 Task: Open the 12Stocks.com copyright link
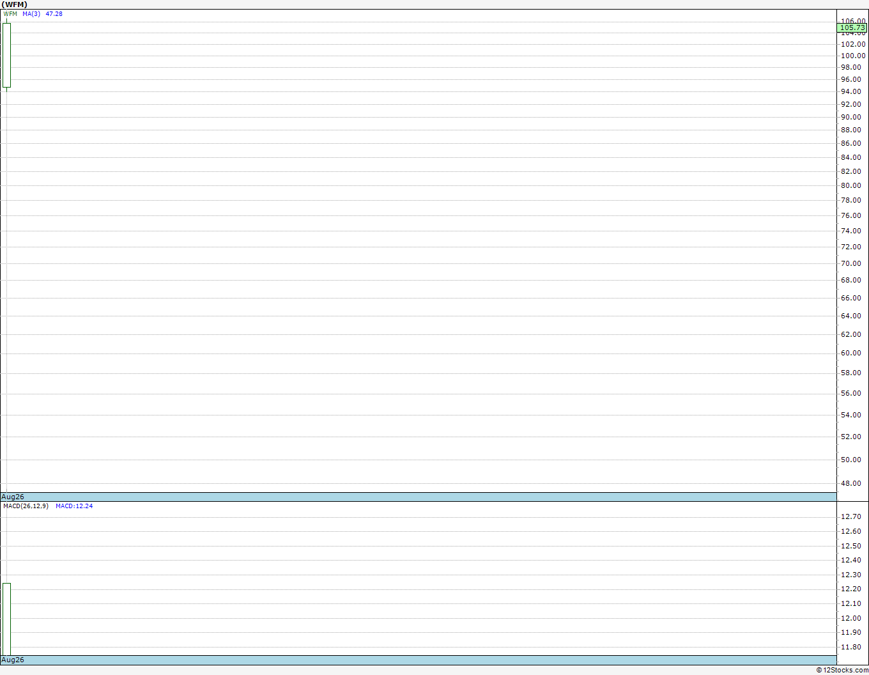(842, 670)
